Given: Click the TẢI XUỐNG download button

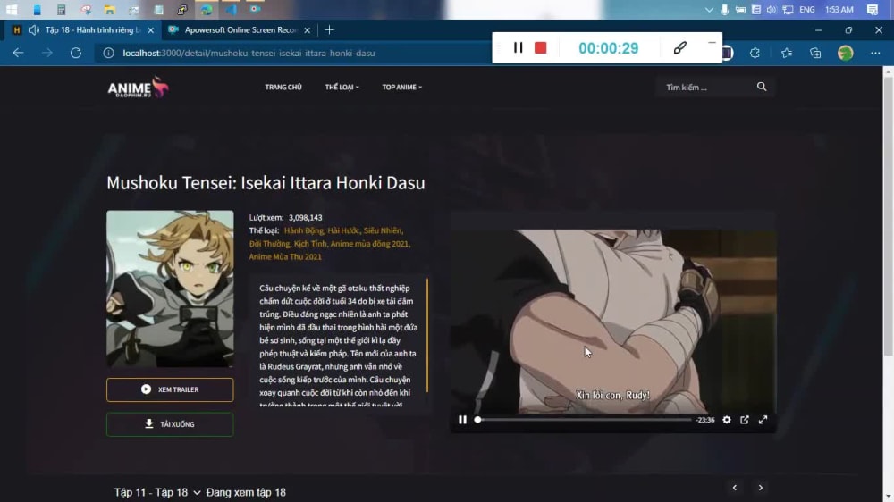Looking at the screenshot, I should [x=170, y=424].
